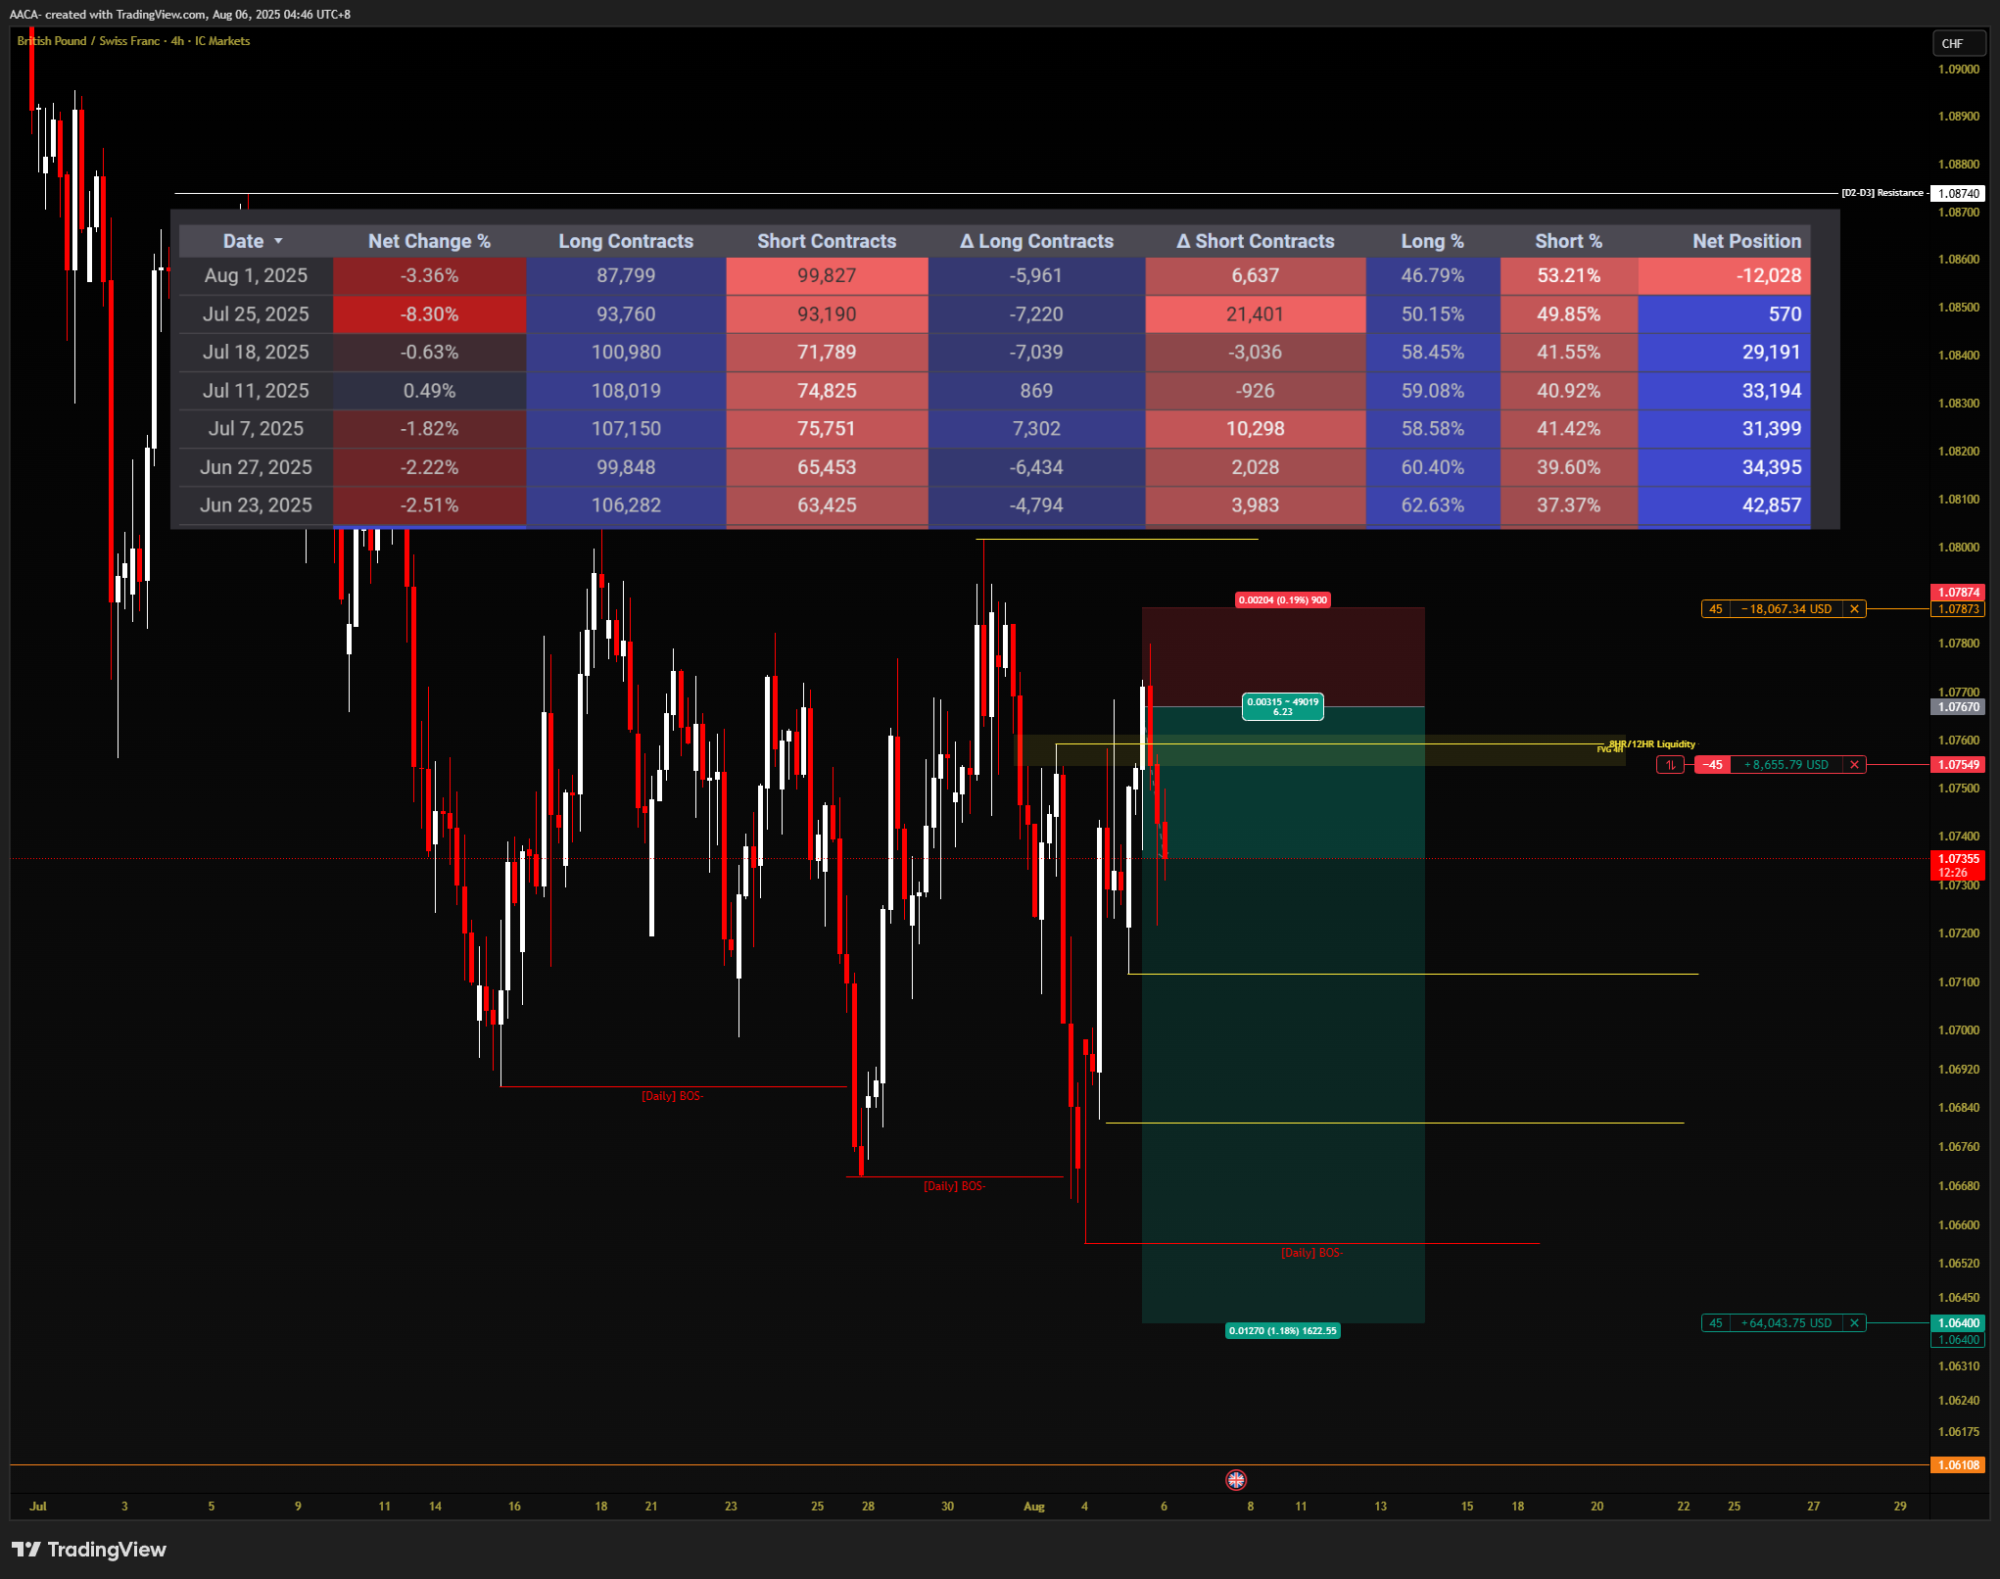Click the Jun 23, 2025 date cell
Image resolution: width=2000 pixels, height=1579 pixels.
(256, 506)
